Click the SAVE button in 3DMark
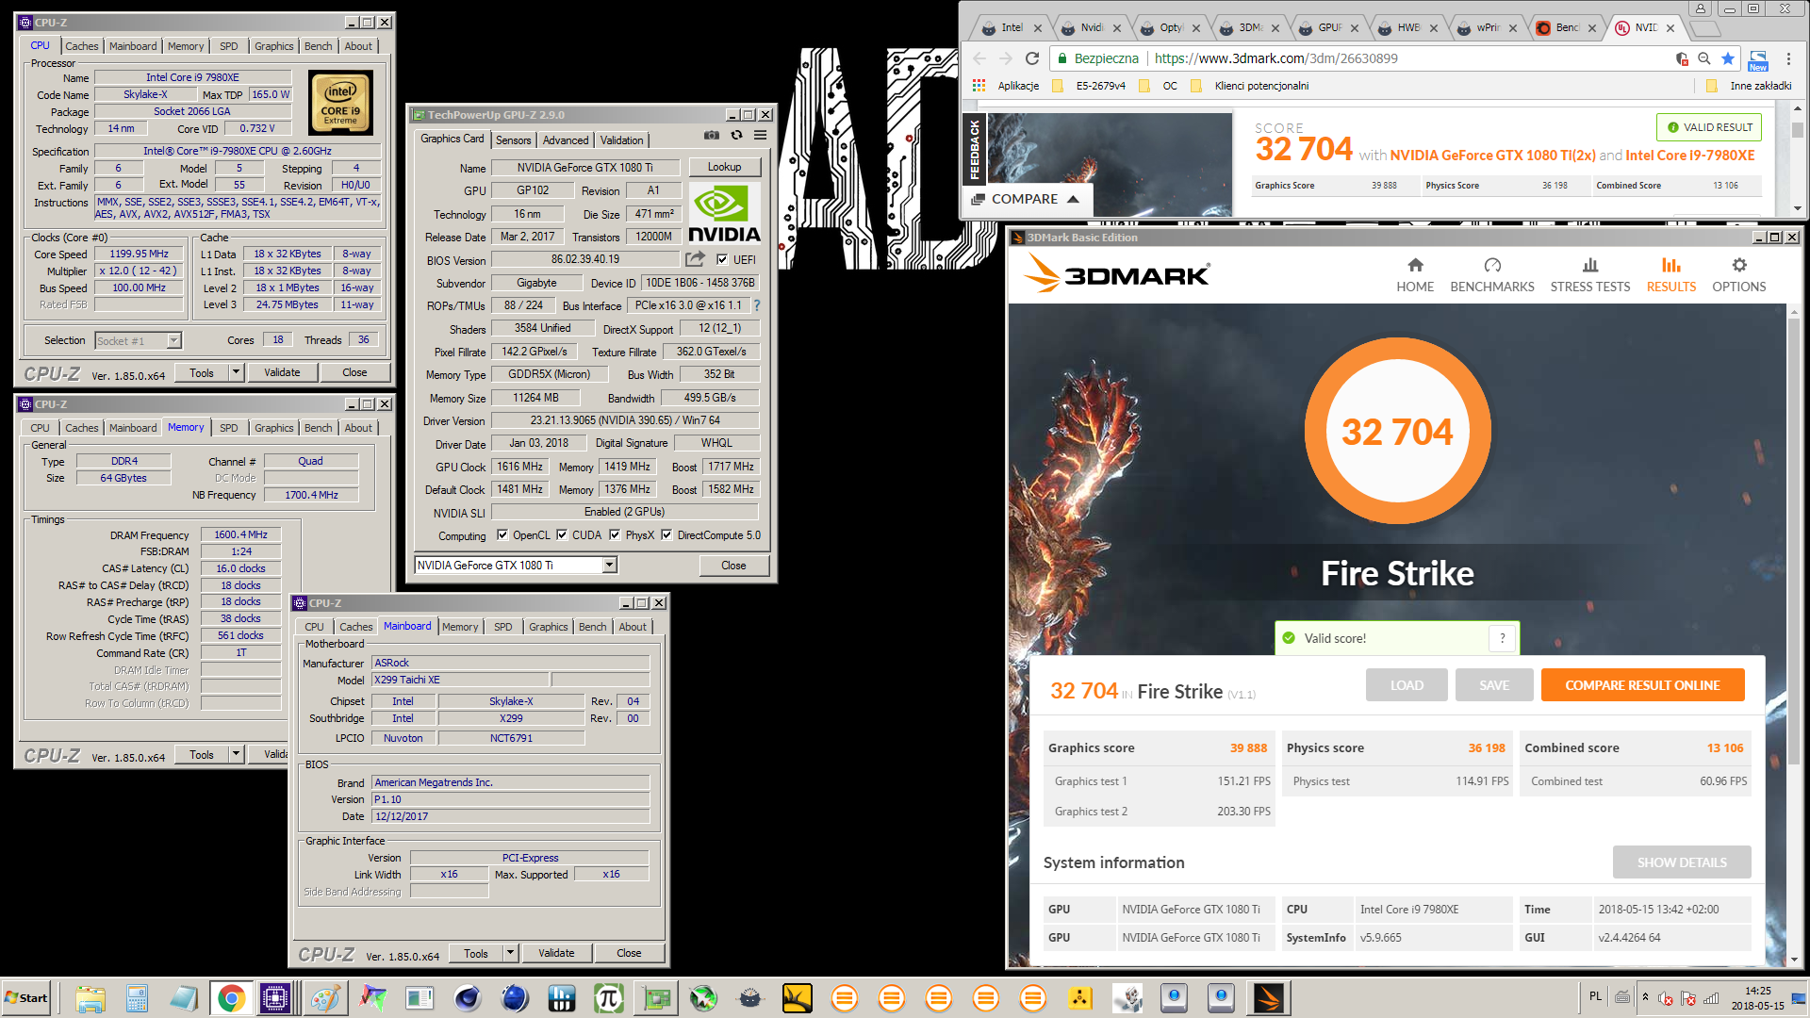 click(x=1494, y=685)
